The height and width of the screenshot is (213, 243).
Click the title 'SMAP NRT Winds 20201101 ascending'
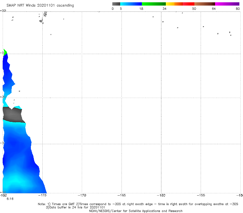pyautogui.click(x=40, y=6)
